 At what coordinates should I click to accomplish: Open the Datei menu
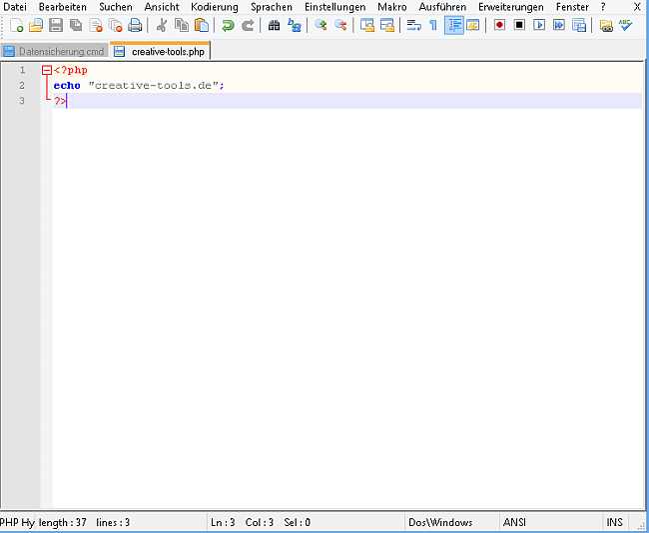15,7
